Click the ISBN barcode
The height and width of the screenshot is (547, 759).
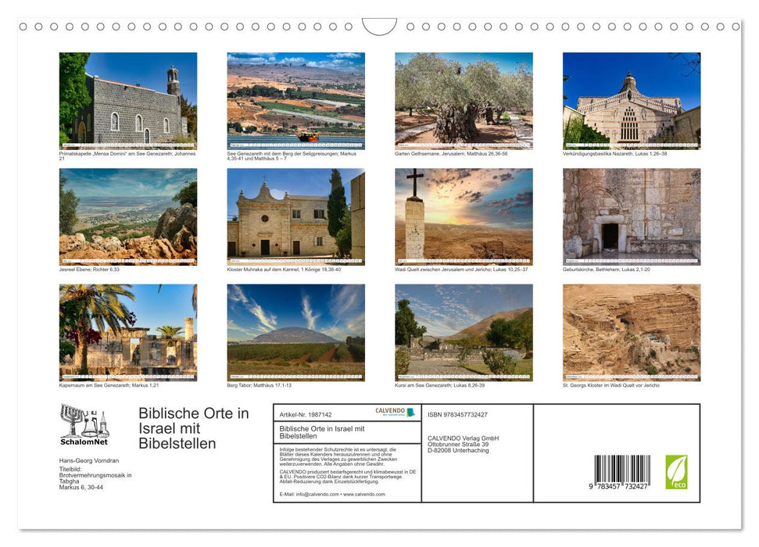[x=621, y=473]
